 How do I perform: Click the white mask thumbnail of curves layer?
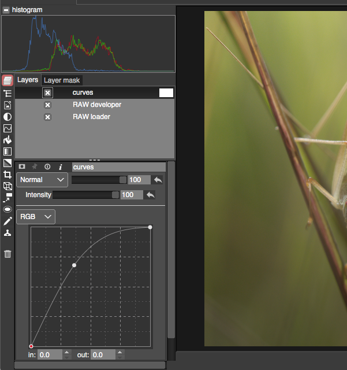pos(166,92)
